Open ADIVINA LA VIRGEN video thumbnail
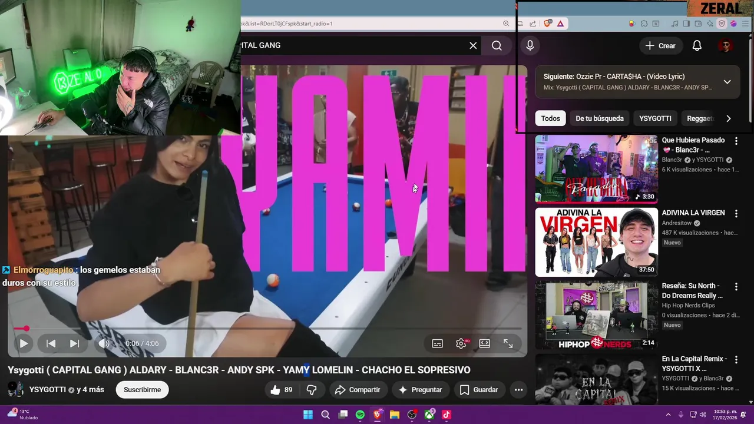Screen dimensions: 754x424 596,242
